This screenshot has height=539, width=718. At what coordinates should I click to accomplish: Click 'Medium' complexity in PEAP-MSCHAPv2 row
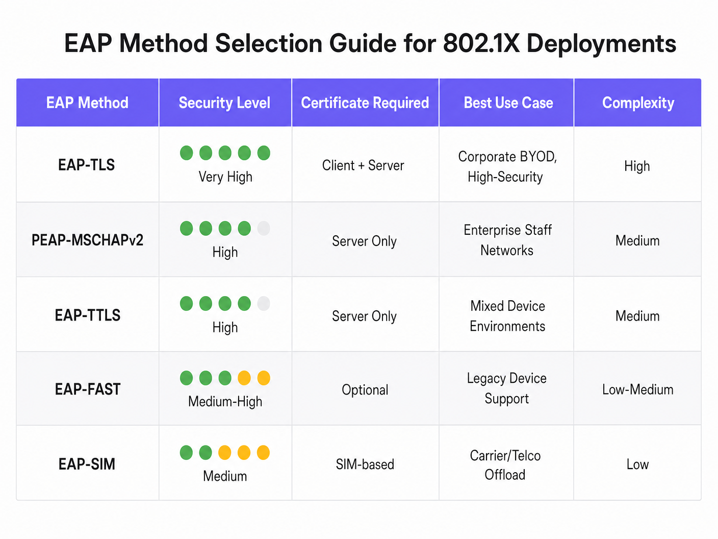tap(637, 240)
